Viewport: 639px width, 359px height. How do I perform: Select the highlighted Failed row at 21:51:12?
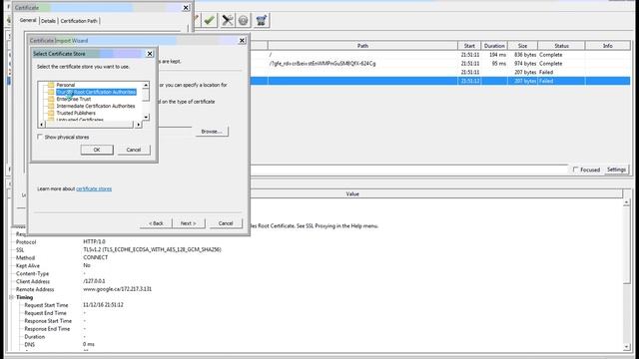[x=440, y=81]
